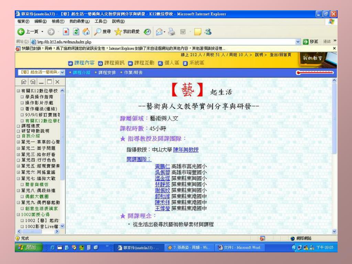Open the Back button history dropdown arrow
352x264 pixels.
coord(42,32)
